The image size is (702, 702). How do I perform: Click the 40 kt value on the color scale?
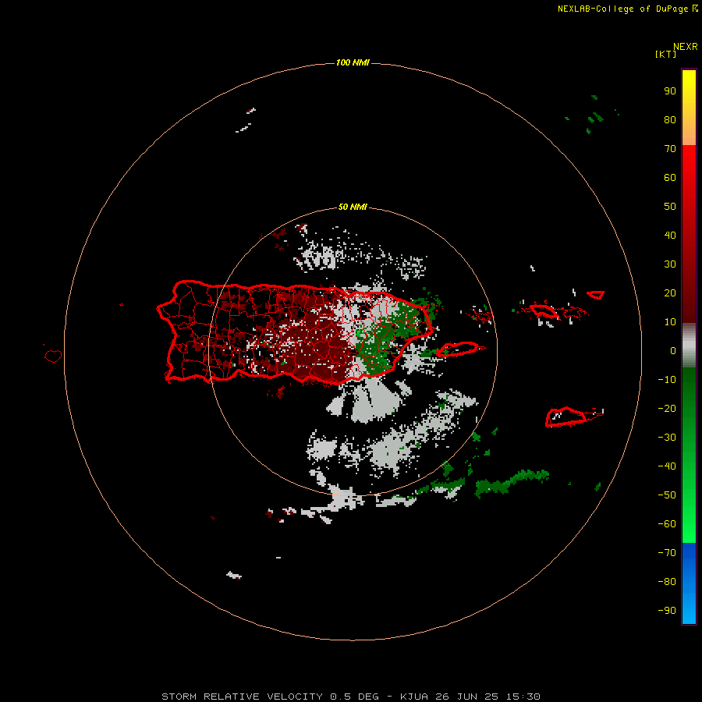click(670, 236)
